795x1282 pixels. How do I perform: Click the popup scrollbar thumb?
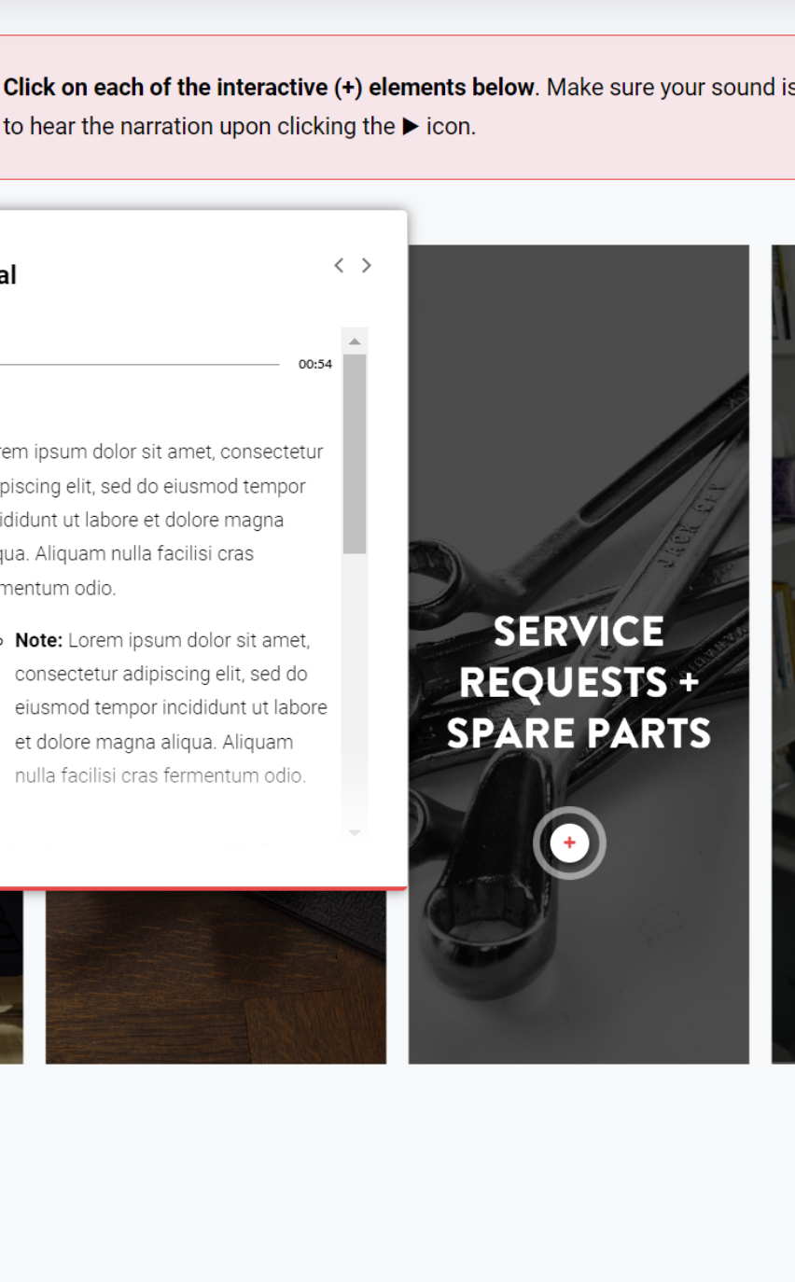click(x=355, y=454)
